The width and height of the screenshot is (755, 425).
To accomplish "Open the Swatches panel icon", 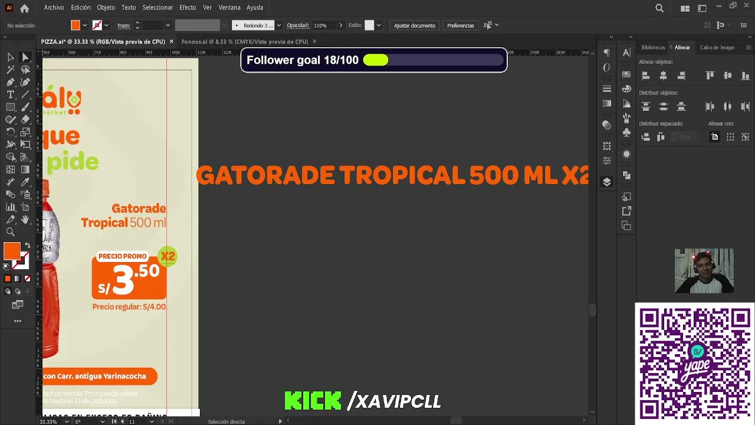I will coord(626,74).
